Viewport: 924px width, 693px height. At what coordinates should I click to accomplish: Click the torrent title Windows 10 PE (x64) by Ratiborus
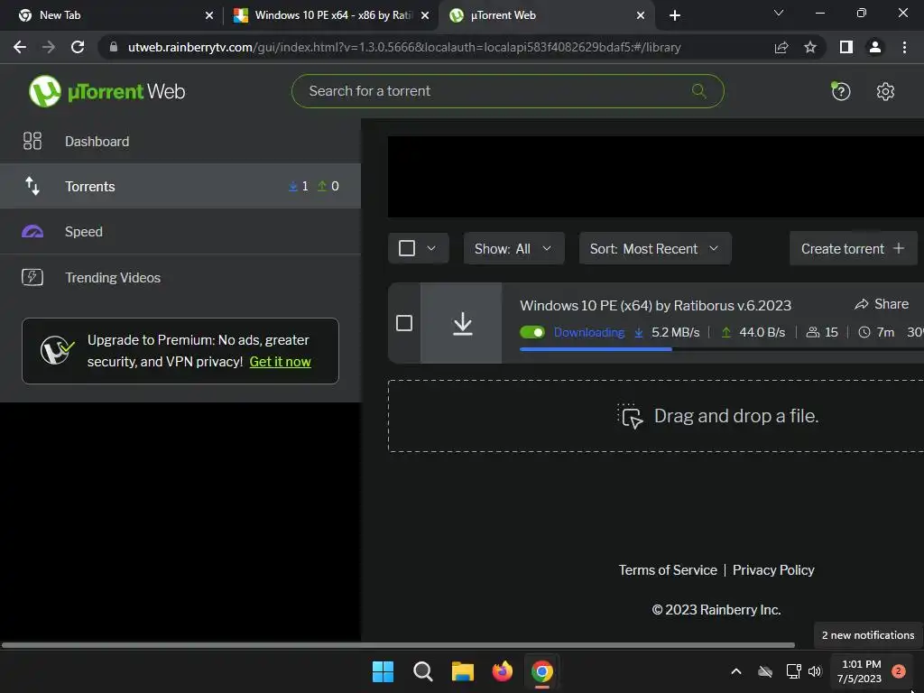click(x=655, y=305)
